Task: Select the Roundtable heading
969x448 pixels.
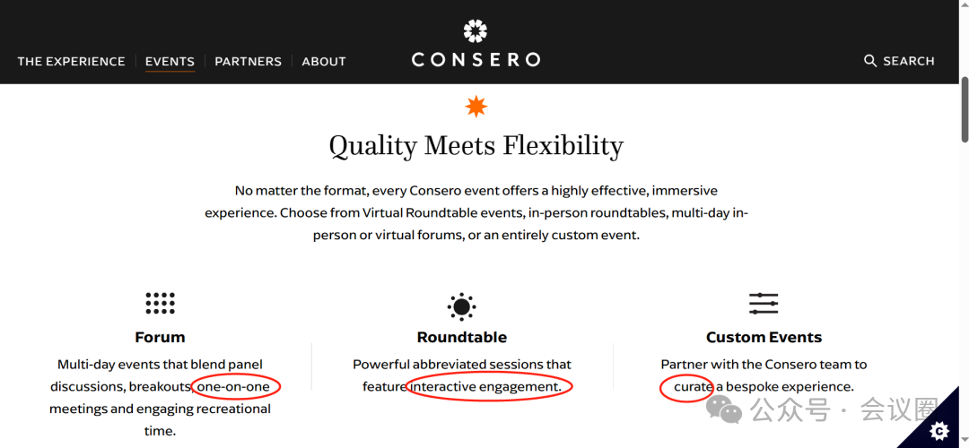Action: point(462,337)
